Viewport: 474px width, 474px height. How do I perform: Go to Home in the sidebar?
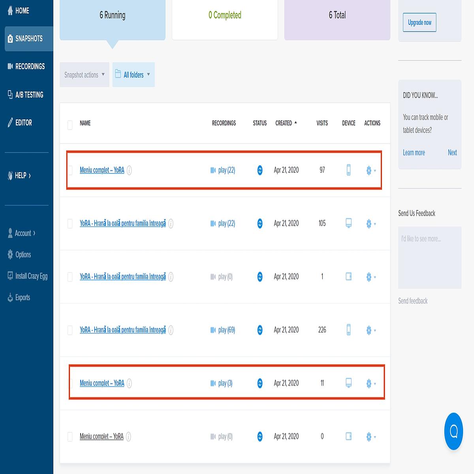click(x=19, y=11)
